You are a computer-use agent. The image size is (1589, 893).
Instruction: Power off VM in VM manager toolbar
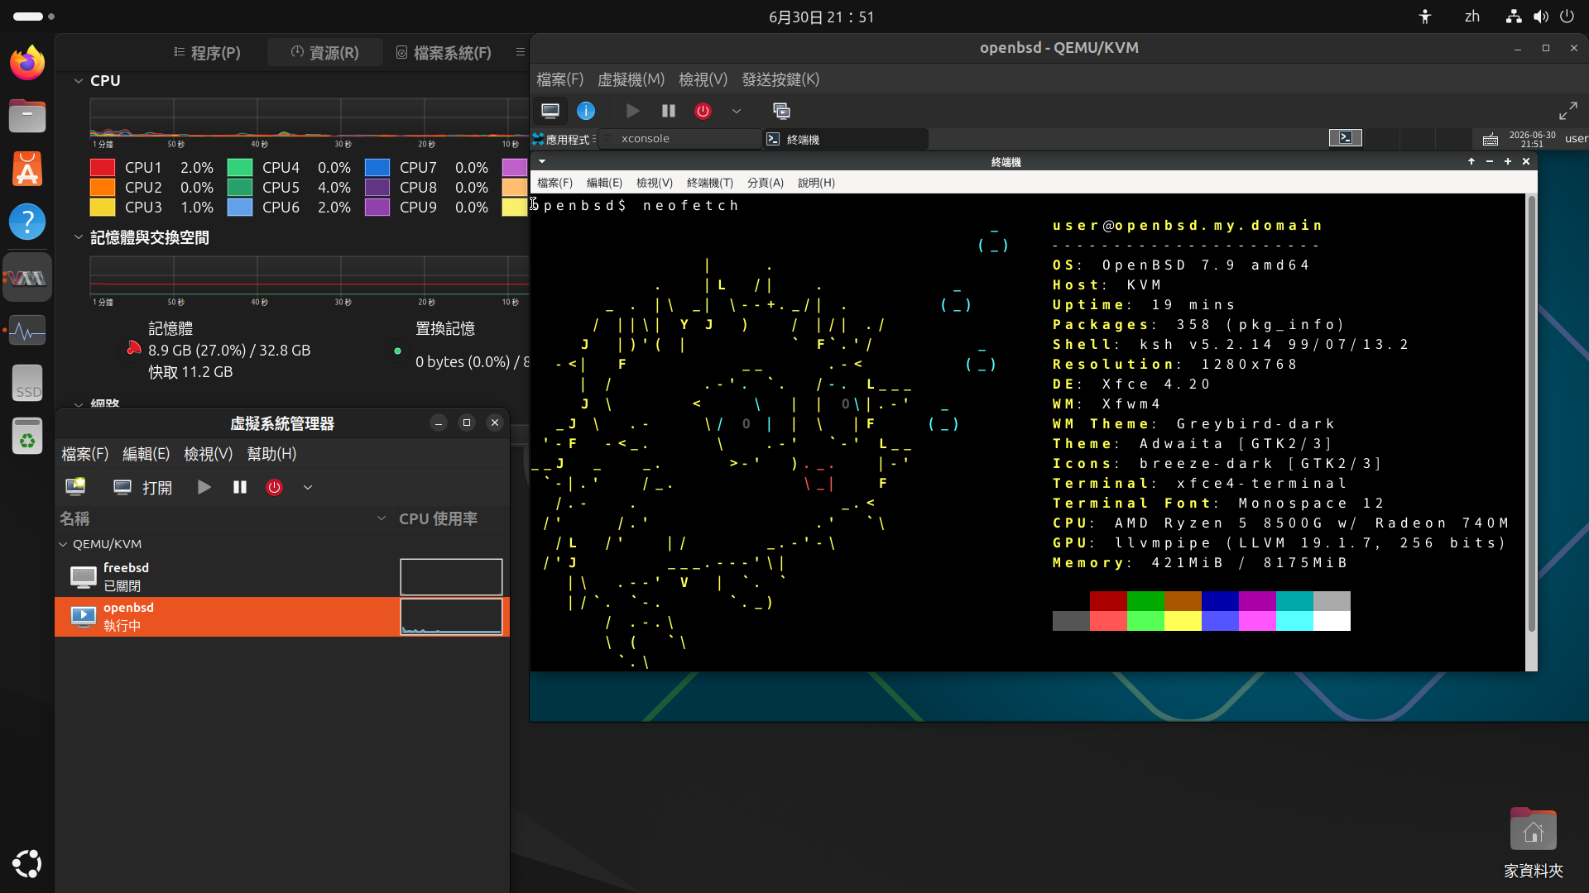[274, 487]
